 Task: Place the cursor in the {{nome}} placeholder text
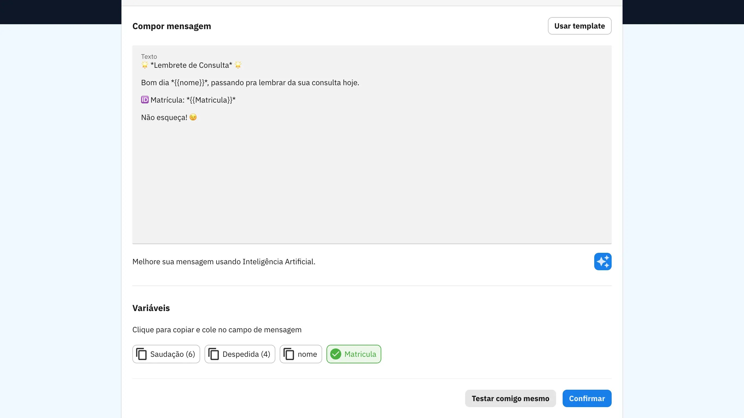[189, 82]
